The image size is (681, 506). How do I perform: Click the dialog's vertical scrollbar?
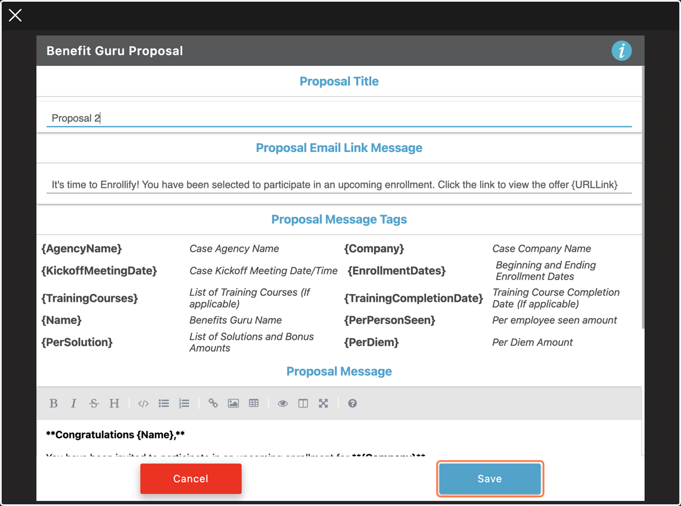click(643, 197)
